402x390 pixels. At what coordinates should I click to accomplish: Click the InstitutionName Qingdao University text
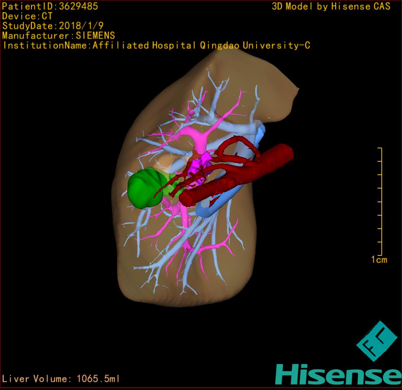[156, 45]
